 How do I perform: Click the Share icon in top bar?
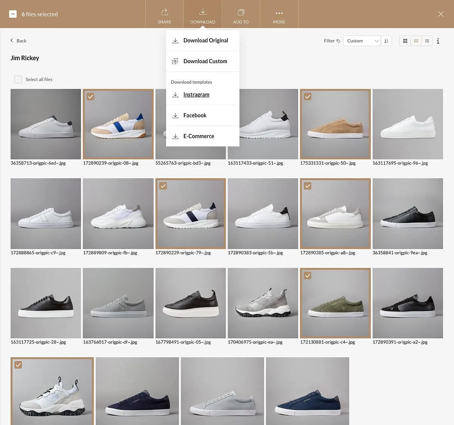tap(165, 12)
